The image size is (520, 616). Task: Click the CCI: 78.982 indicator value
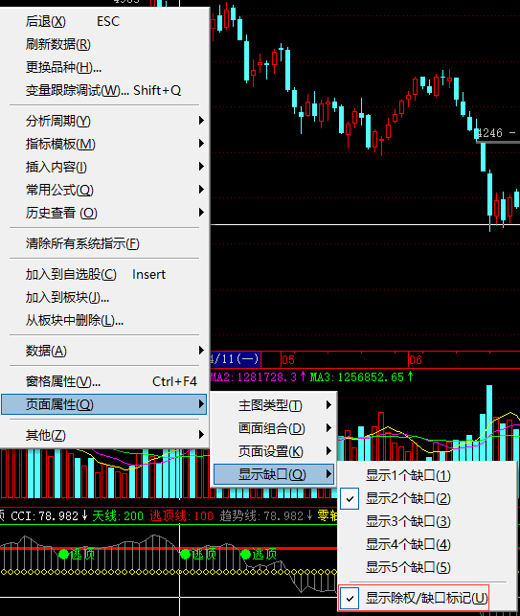(x=49, y=515)
